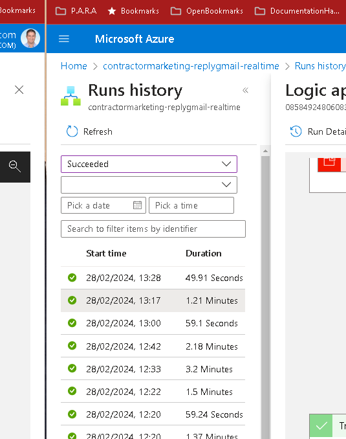
Task: Expand the empty second filter dropdown
Action: [x=149, y=185]
